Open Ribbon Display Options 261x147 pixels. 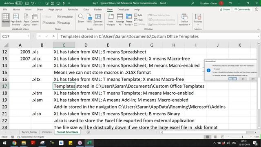tap(230, 3)
